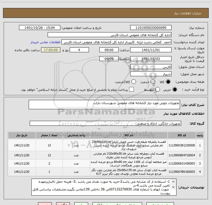Click the ردیف column header
Viewport: 212px width, 205px height.
click(x=200, y=135)
